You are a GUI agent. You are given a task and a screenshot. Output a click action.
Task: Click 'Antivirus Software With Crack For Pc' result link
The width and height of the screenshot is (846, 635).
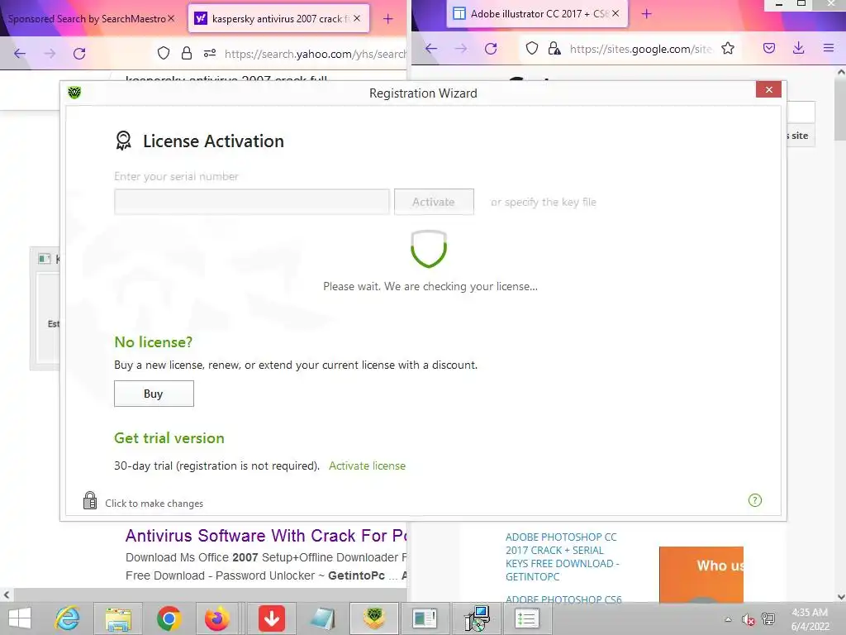pos(266,536)
